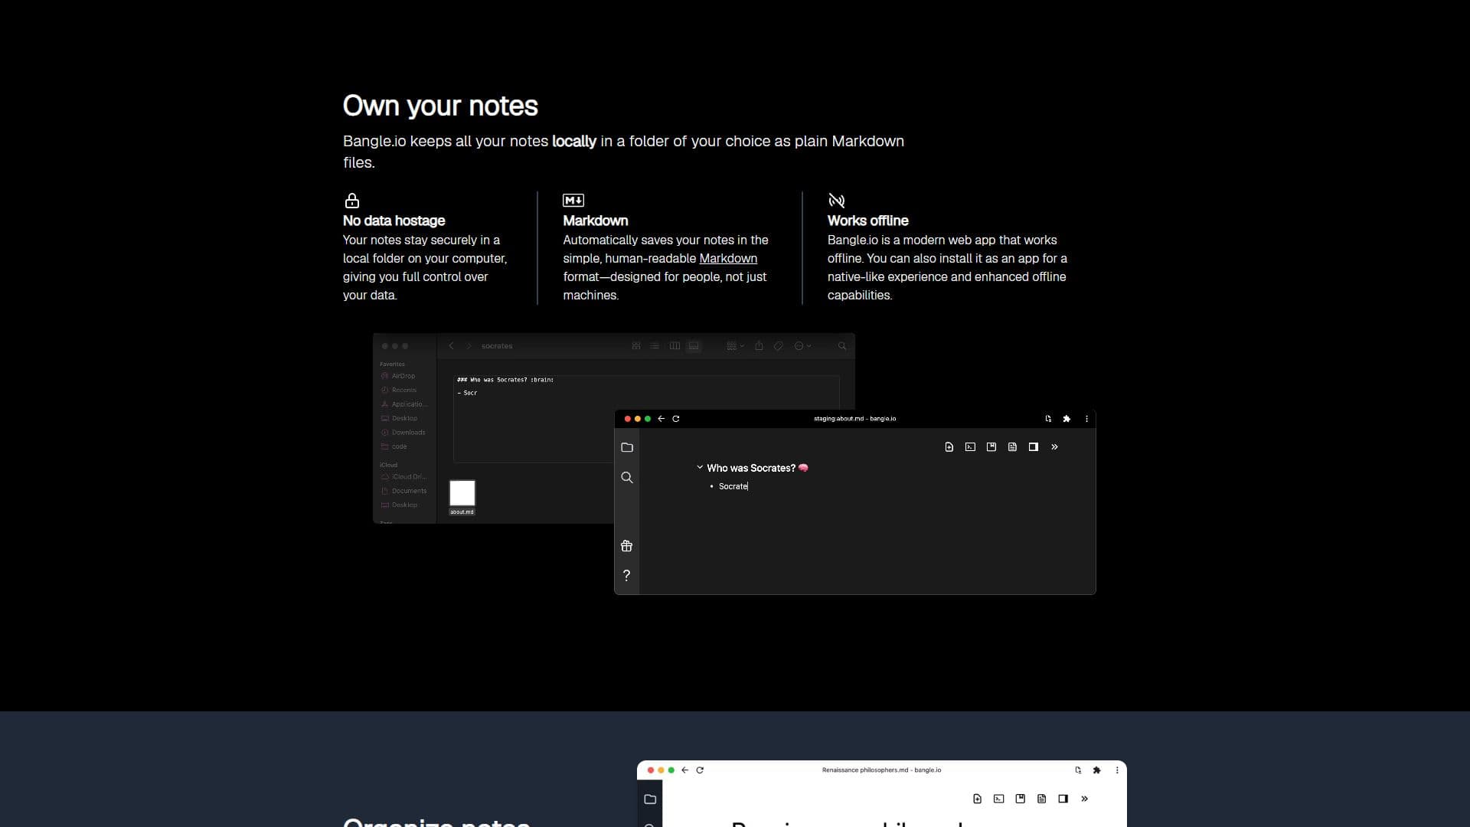Click the Renaissance philosophers.md - bangle.io title
This screenshot has height=827, width=1470.
[x=881, y=770]
